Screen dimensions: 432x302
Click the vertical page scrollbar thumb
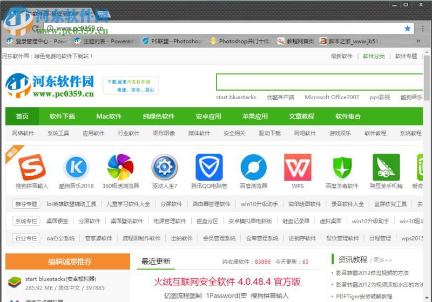click(x=427, y=78)
